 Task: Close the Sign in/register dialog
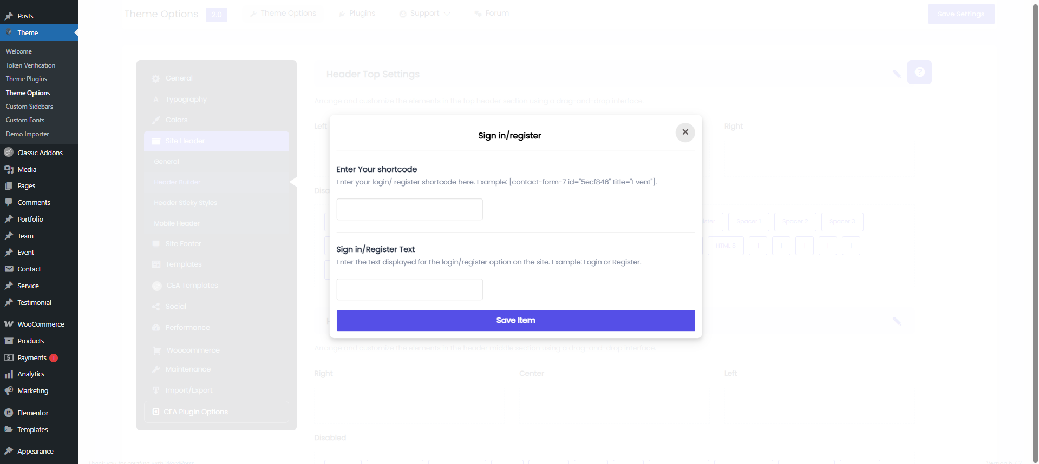click(x=685, y=132)
